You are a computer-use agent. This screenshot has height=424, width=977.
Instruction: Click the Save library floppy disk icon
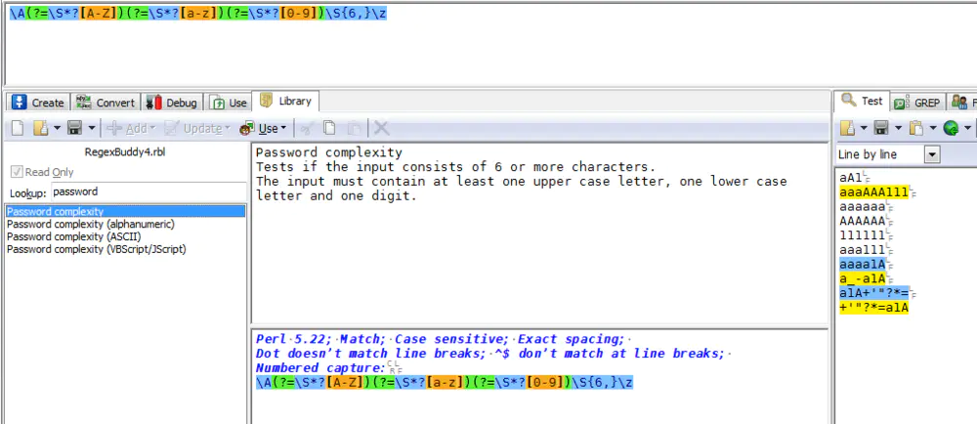click(75, 128)
